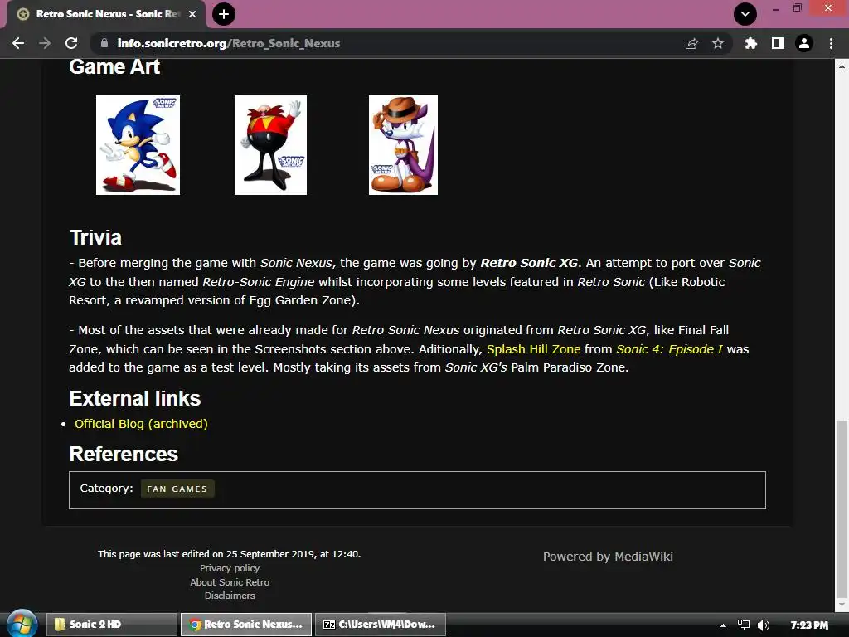Open the Sonic game art thumbnail

click(138, 145)
